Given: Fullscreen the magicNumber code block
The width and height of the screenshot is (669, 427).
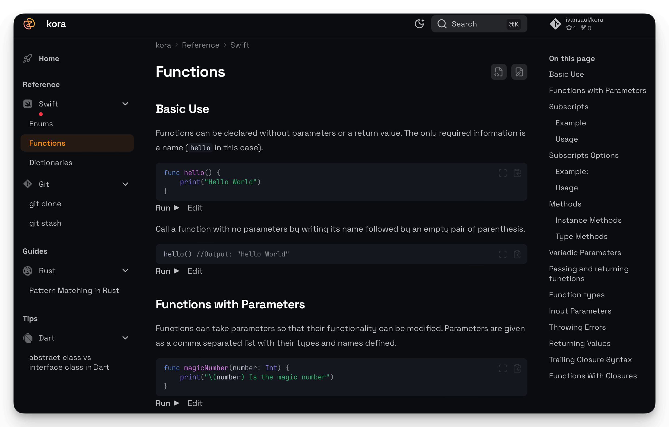Looking at the screenshot, I should tap(503, 368).
